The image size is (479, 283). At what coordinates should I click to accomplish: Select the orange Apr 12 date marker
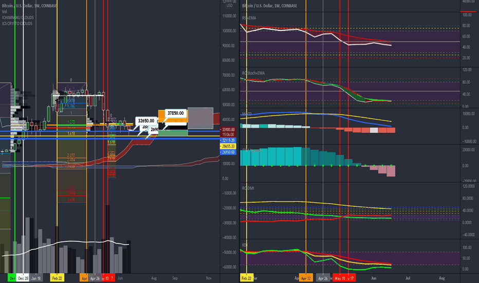306,278
